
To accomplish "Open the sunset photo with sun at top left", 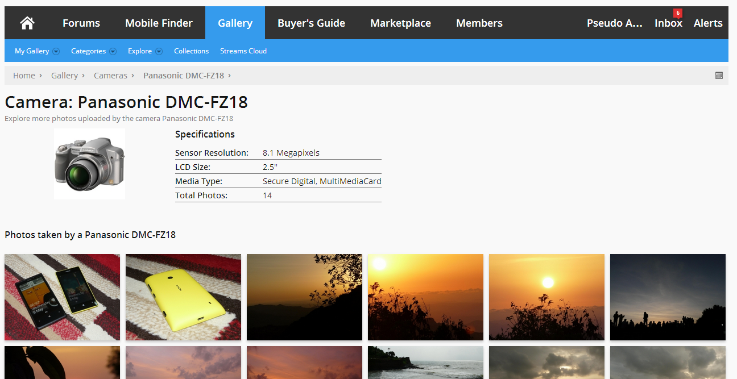I will [x=425, y=297].
